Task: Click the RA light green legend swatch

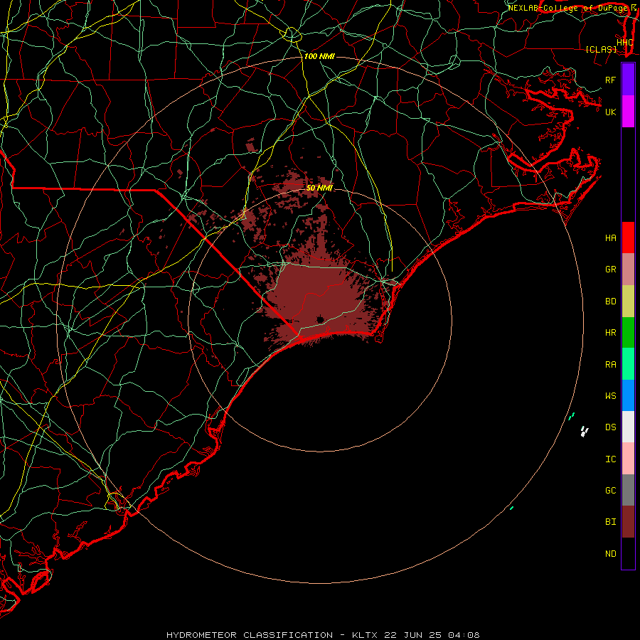Action: tap(628, 364)
